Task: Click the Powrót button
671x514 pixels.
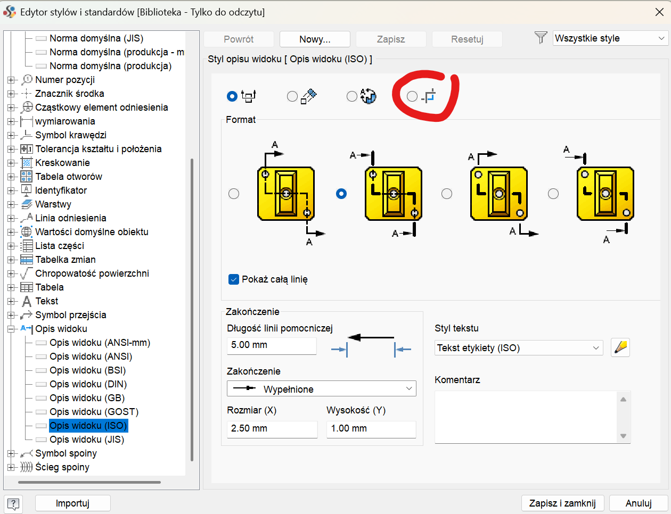Action: (239, 39)
